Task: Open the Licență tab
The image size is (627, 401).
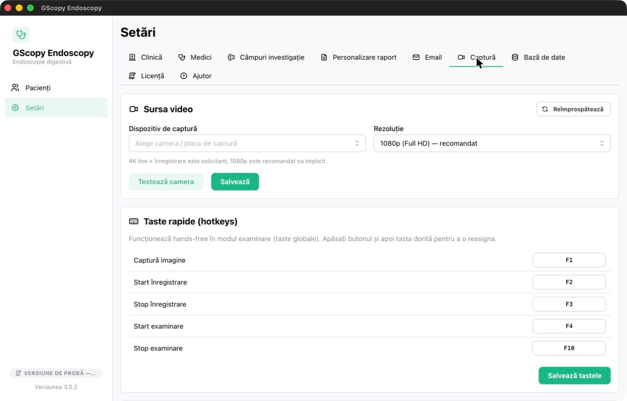Action: tap(146, 76)
